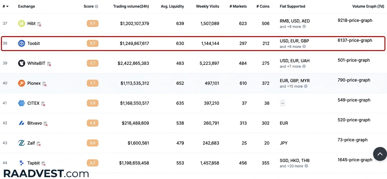
Task: Open the 790-price-graph for Pionex
Action: 354,80
